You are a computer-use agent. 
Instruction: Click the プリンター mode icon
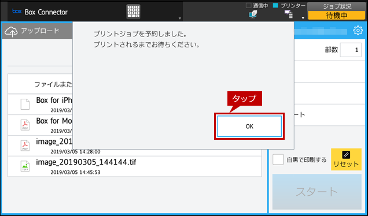[288, 14]
